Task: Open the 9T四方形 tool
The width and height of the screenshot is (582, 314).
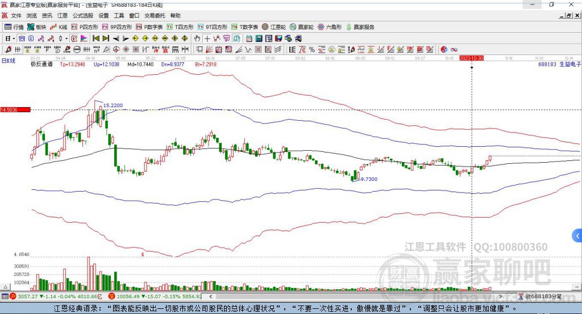Action: pyautogui.click(x=213, y=27)
